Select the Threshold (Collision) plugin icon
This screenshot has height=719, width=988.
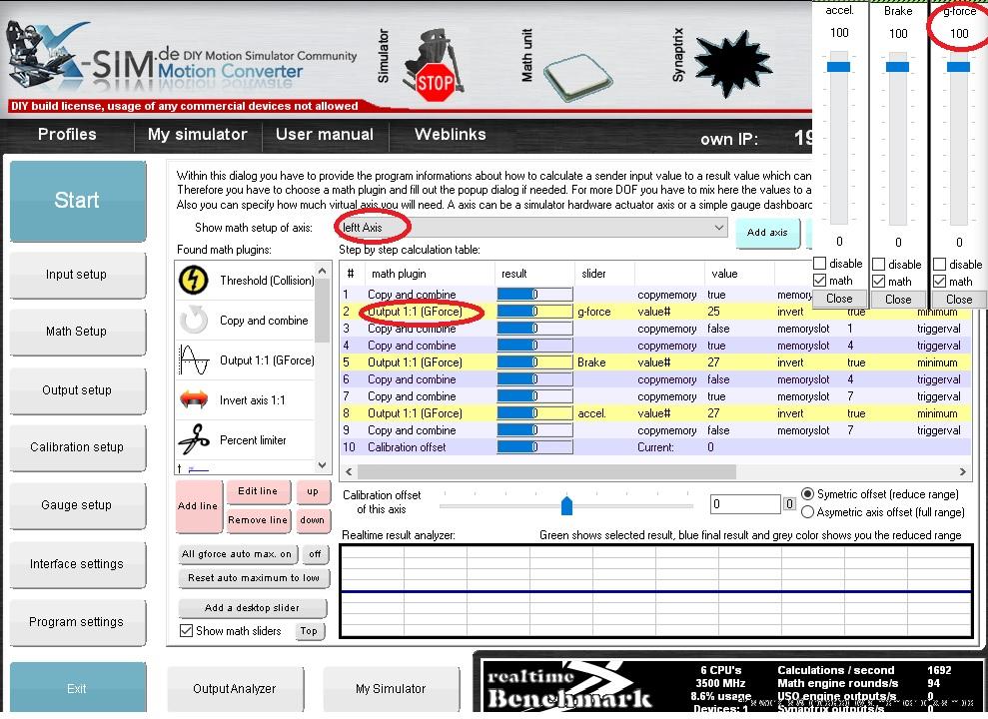coord(194,281)
